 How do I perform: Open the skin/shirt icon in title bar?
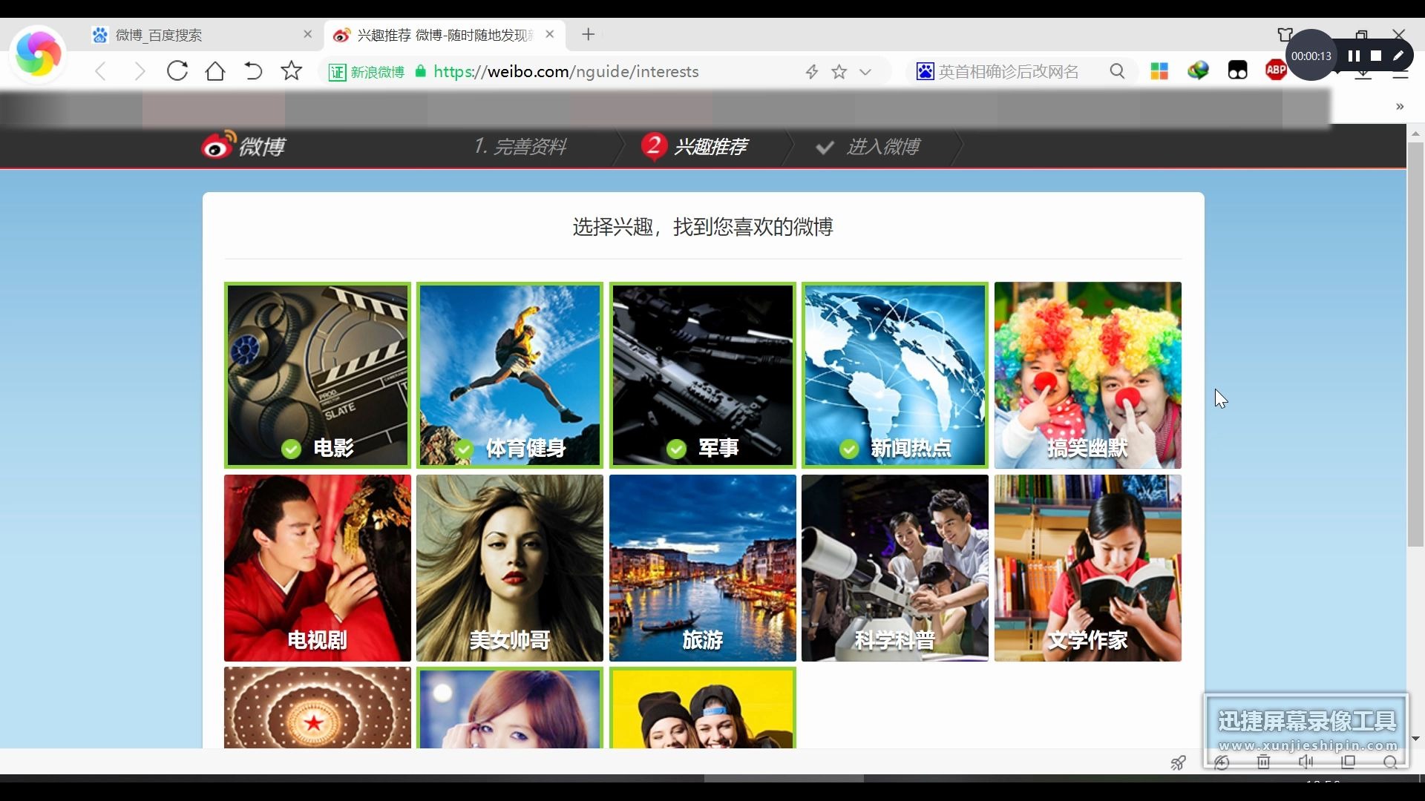click(1285, 34)
